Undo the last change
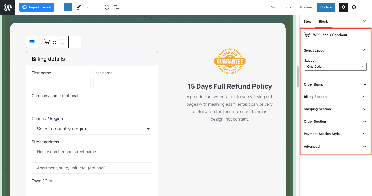This screenshot has width=372, height=196. click(x=88, y=7)
